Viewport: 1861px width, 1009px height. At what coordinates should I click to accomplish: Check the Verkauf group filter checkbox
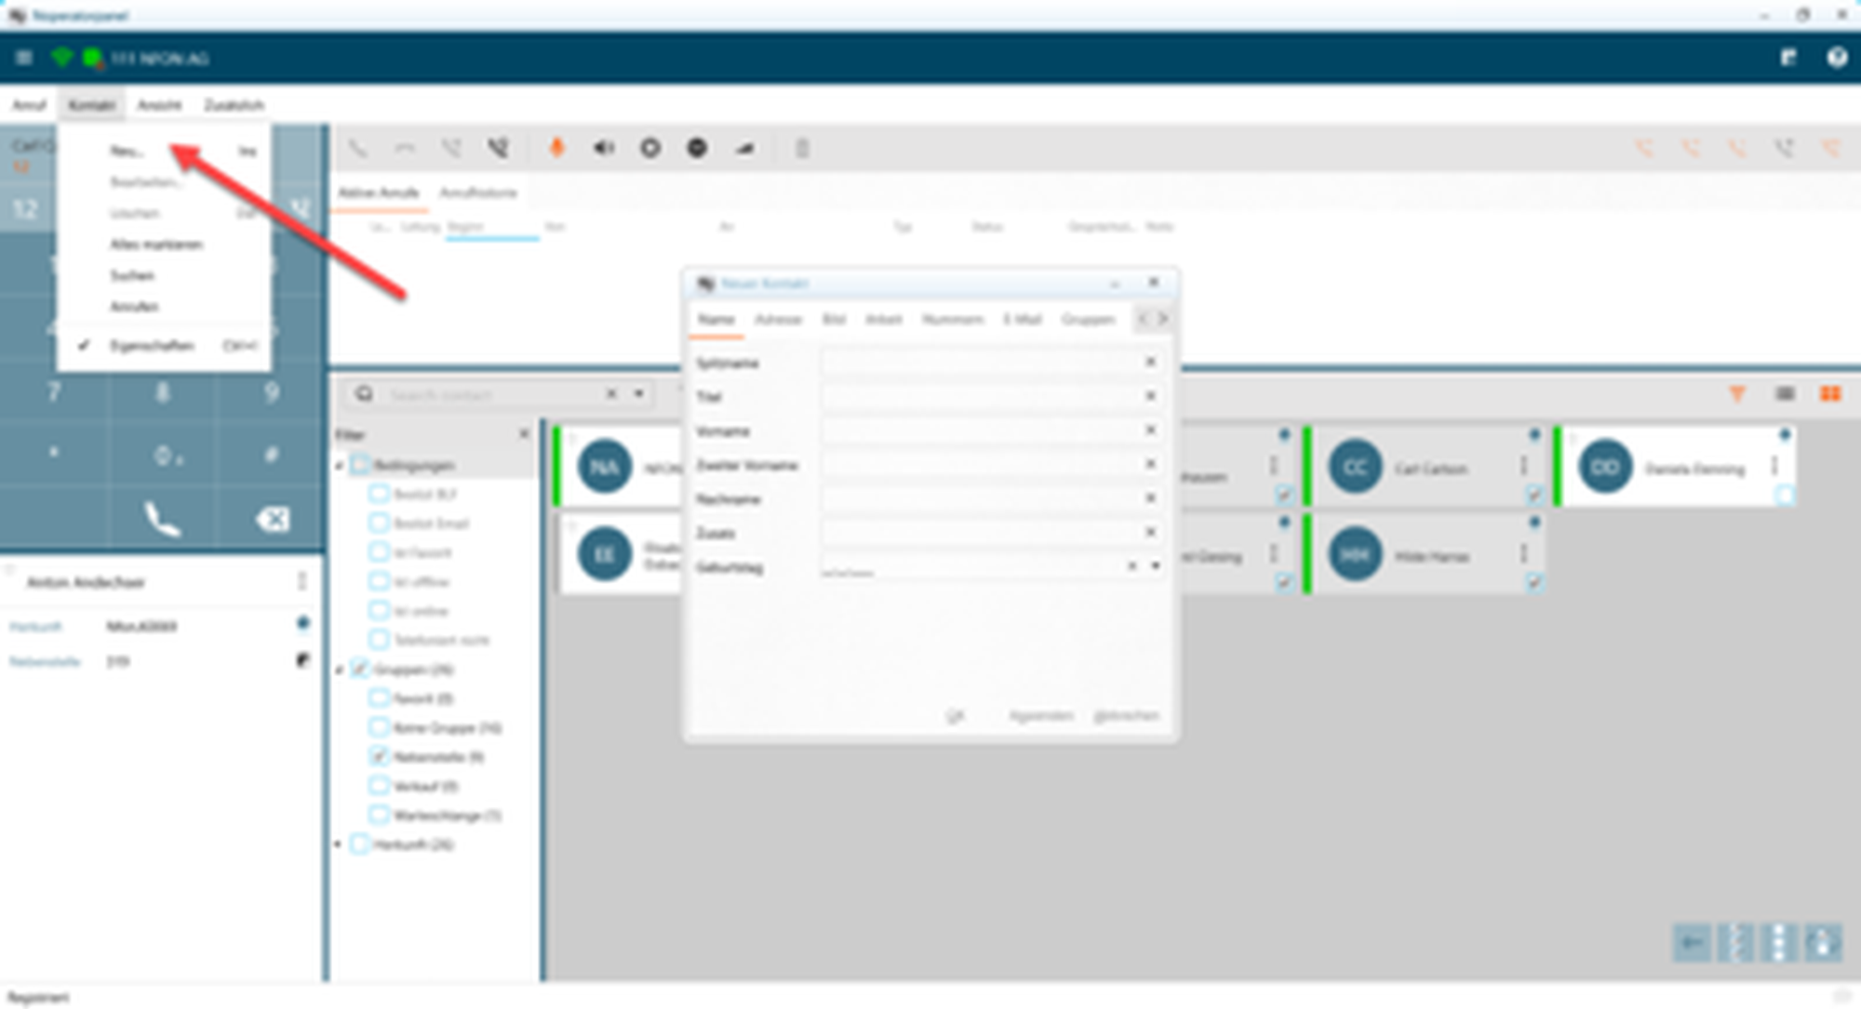tap(379, 786)
